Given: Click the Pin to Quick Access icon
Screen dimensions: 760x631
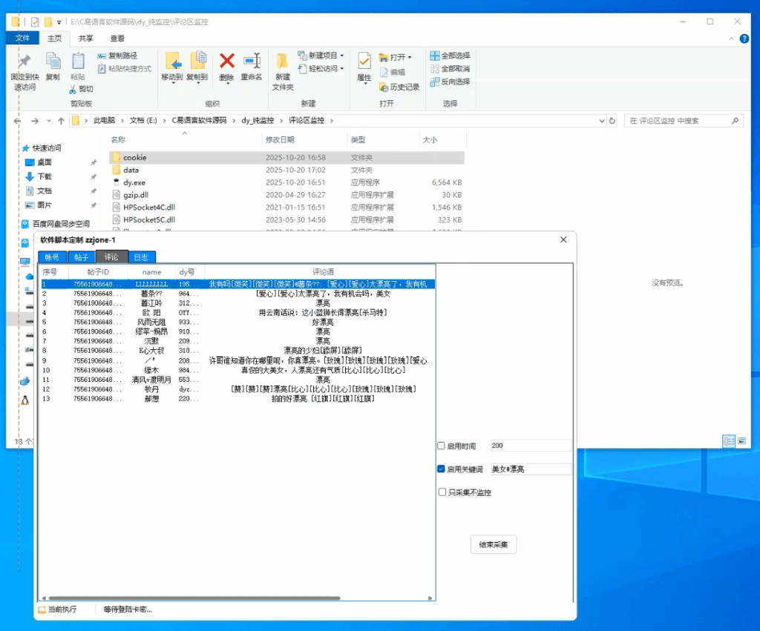Looking at the screenshot, I should click(x=24, y=62).
